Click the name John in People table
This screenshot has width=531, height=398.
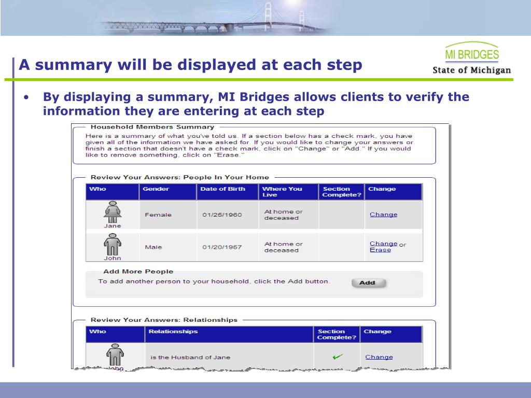pos(113,258)
